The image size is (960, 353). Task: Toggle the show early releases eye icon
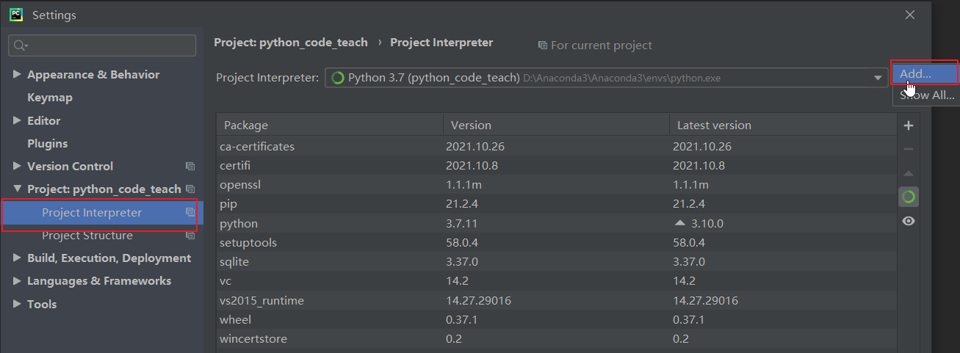point(909,221)
